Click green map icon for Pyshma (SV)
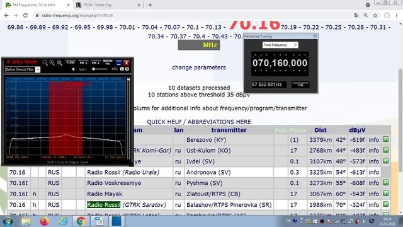 click(385, 182)
